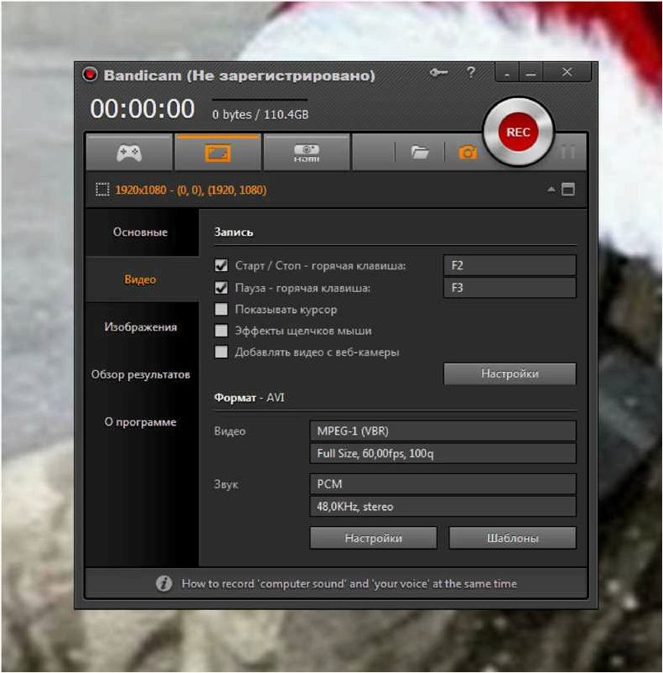663x673 pixels.
Task: Open the Видео tab
Action: coord(141,279)
